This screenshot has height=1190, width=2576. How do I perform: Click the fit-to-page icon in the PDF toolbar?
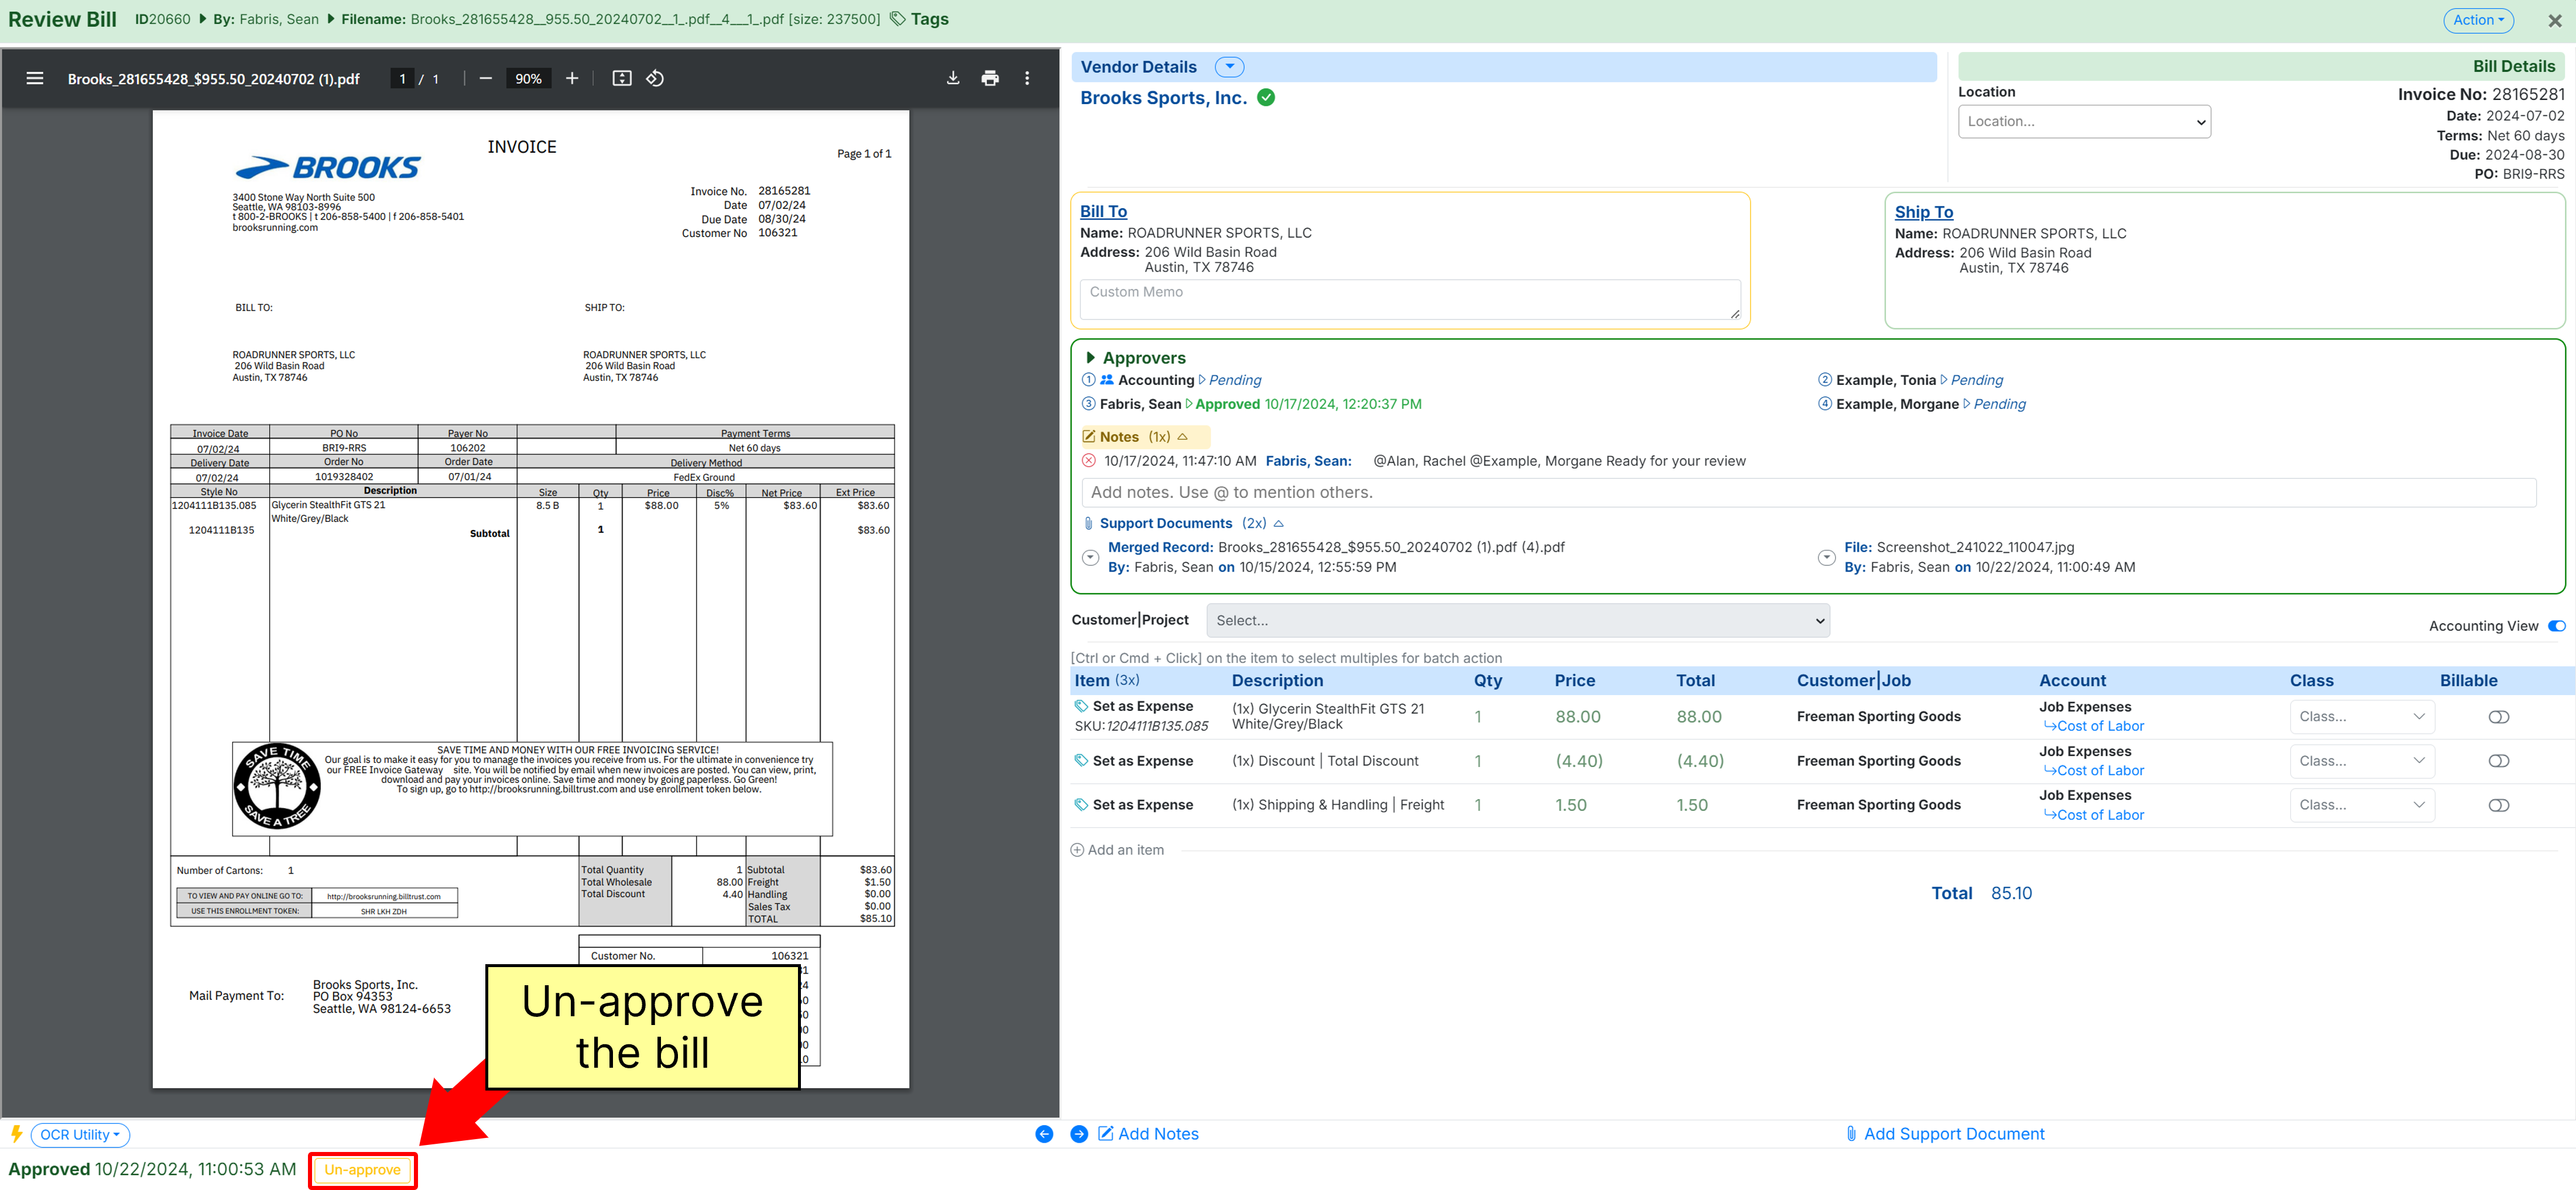[622, 78]
